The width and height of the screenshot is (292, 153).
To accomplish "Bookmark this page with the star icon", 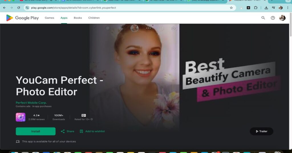I will (231, 8).
